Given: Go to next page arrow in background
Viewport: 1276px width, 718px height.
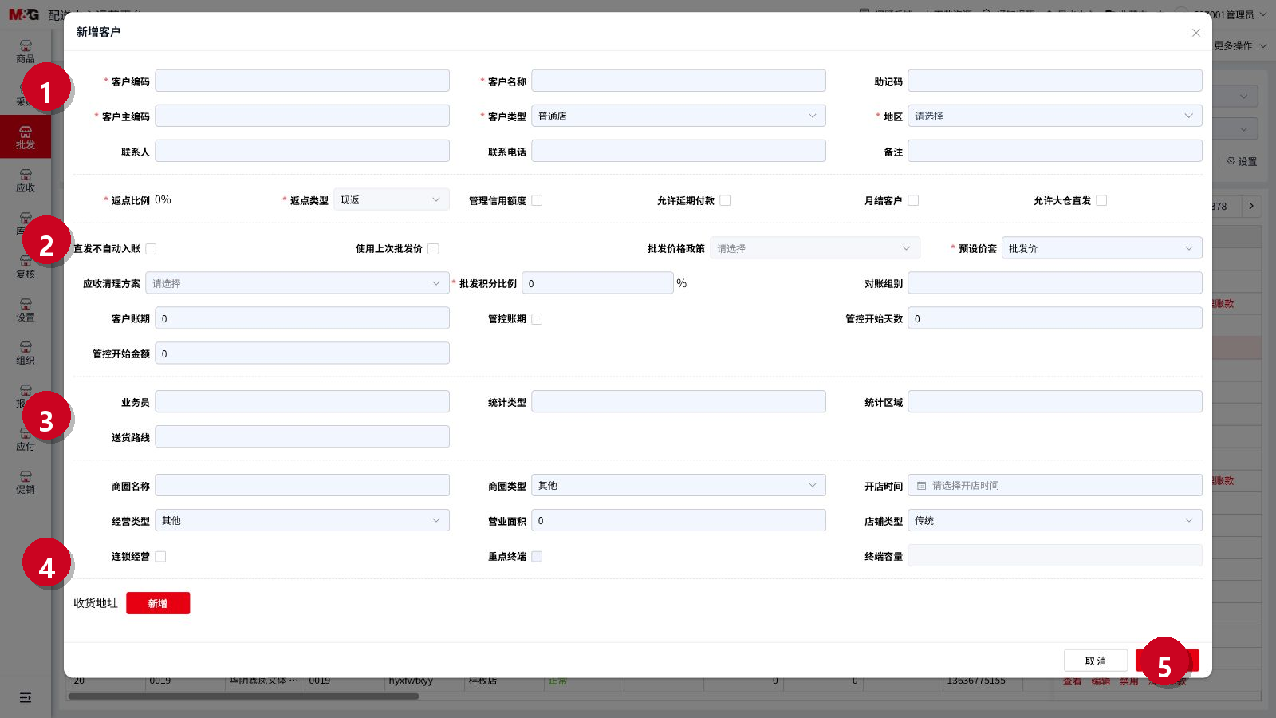Looking at the screenshot, I should click(1251, 206).
